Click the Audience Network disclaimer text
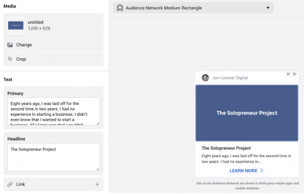Viewport: 304px width, 194px height. [247, 186]
